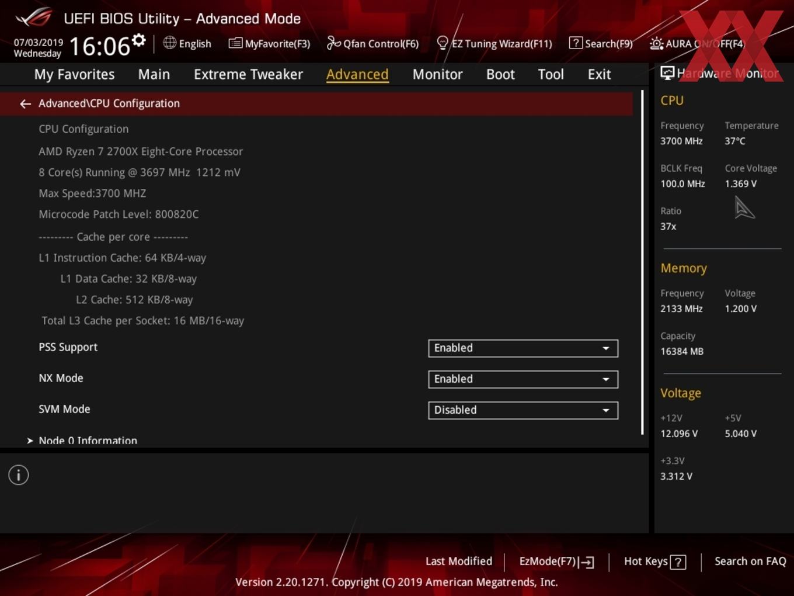This screenshot has height=596, width=794.
Task: Click the settings list scrollbar
Action: (x=642, y=262)
